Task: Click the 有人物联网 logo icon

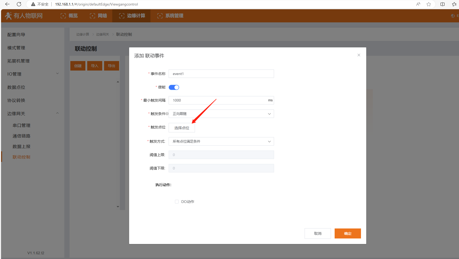Action: [x=8, y=16]
